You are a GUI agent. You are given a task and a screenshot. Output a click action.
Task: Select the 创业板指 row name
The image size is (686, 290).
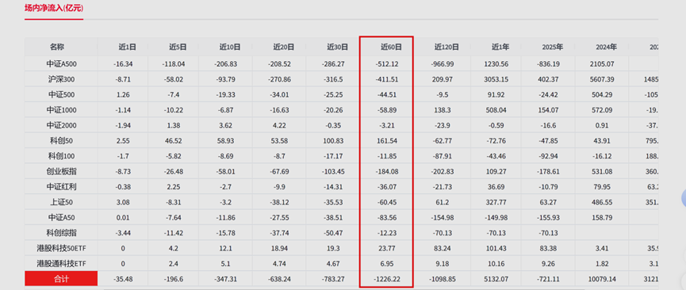click(x=61, y=171)
